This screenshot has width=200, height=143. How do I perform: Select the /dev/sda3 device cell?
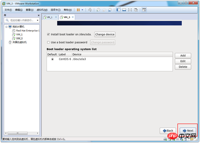79,59
